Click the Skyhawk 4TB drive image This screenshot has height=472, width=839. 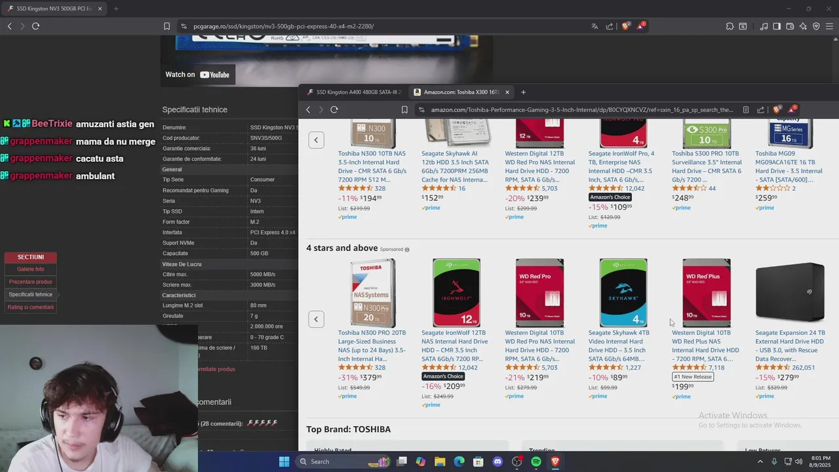pyautogui.click(x=623, y=292)
